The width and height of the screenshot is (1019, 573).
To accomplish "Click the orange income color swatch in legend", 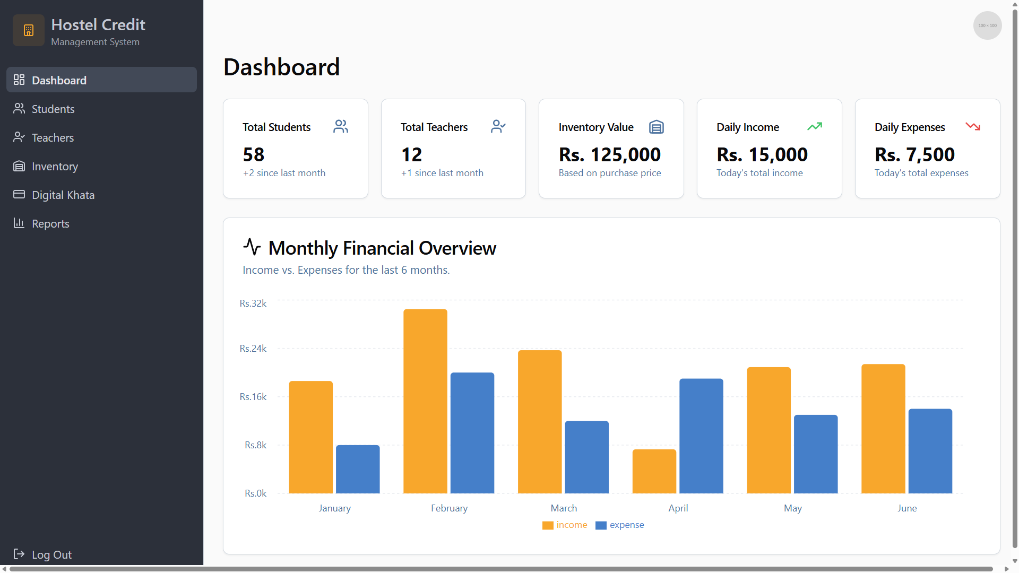I will click(x=548, y=525).
